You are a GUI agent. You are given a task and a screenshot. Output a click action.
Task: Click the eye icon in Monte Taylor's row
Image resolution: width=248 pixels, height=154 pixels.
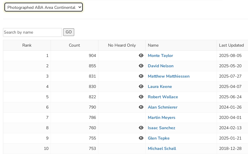(141, 55)
